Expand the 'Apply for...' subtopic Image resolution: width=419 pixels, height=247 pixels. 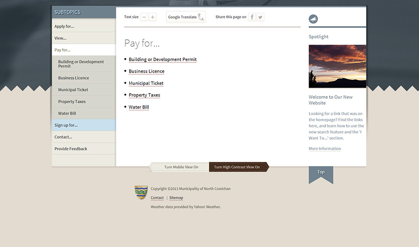(64, 26)
